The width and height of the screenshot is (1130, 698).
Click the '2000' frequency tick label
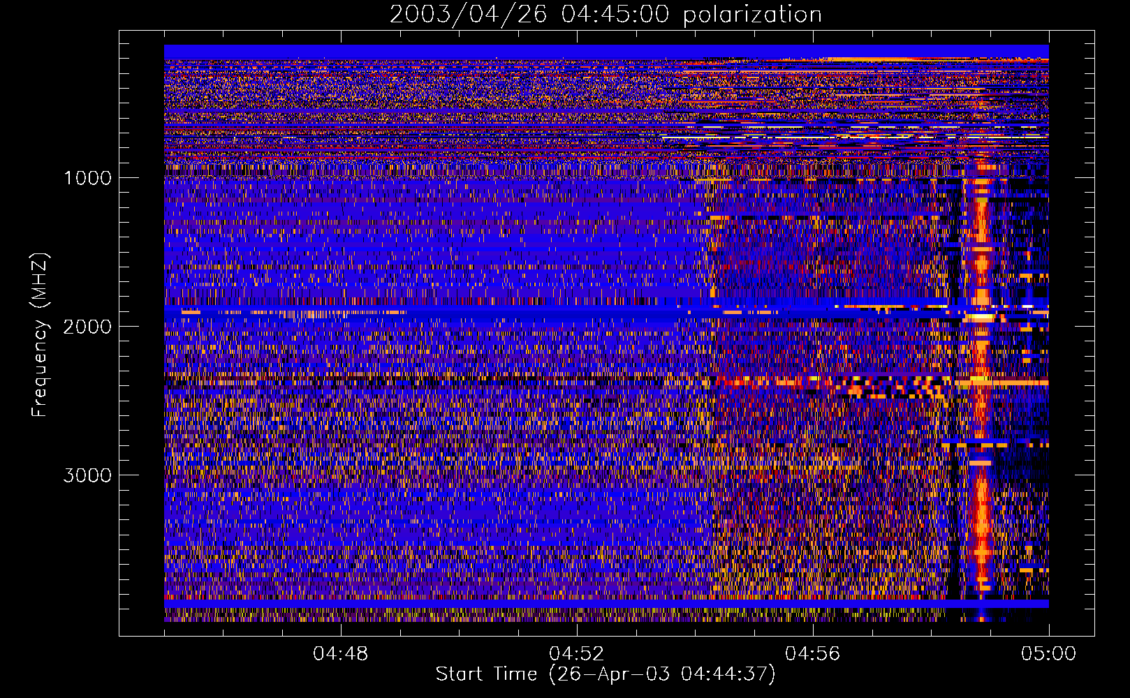coord(87,327)
